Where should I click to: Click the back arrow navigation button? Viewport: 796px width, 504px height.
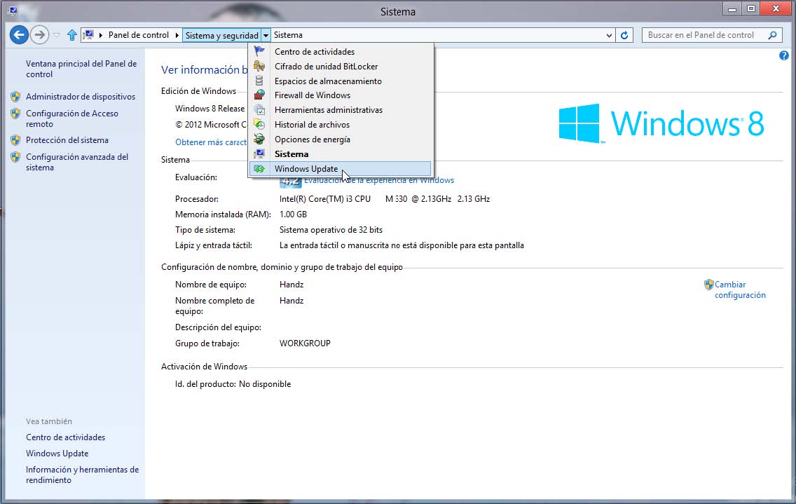pyautogui.click(x=19, y=34)
